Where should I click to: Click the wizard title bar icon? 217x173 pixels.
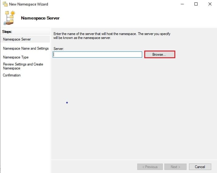(x=5, y=4)
